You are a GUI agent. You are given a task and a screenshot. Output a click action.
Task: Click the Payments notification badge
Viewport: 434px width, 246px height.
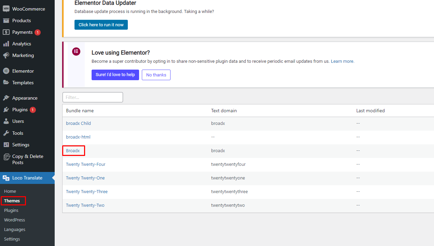38,32
